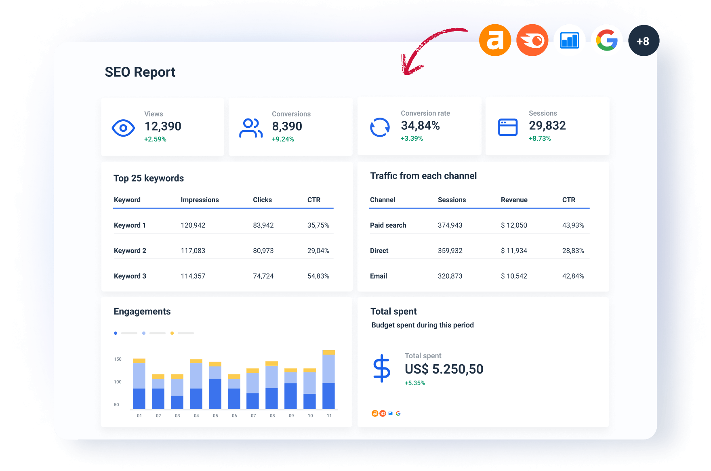Click the refresh icon on the Conversion rate card
Viewport: 711px width, 471px height.
point(379,127)
